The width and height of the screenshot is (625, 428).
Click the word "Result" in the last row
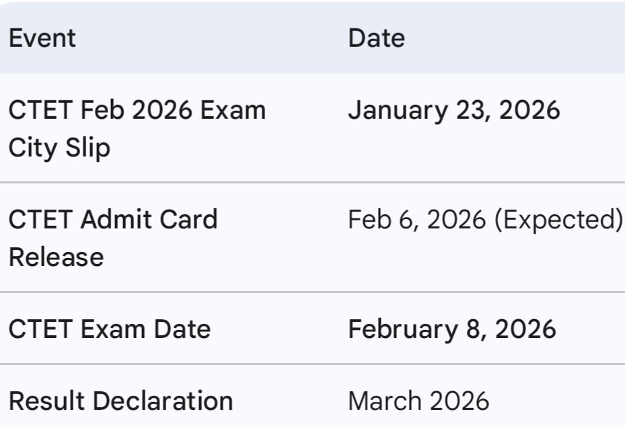pyautogui.click(x=46, y=401)
